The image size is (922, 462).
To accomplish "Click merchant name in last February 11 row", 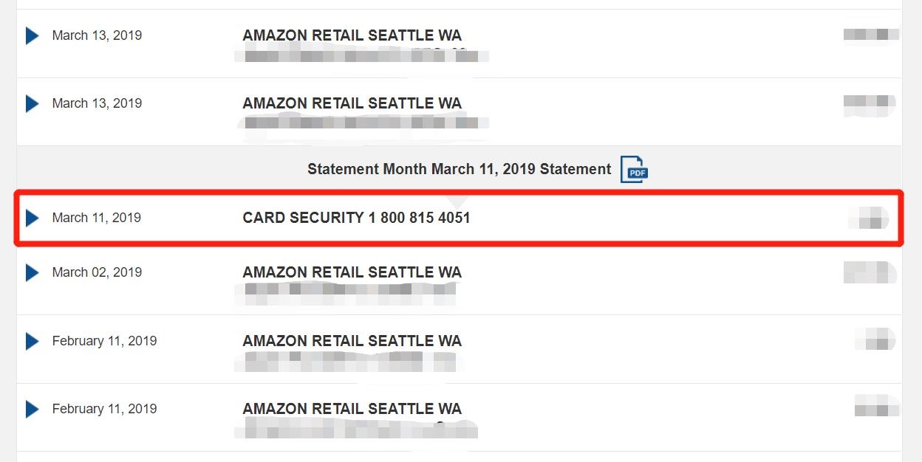I will point(352,409).
